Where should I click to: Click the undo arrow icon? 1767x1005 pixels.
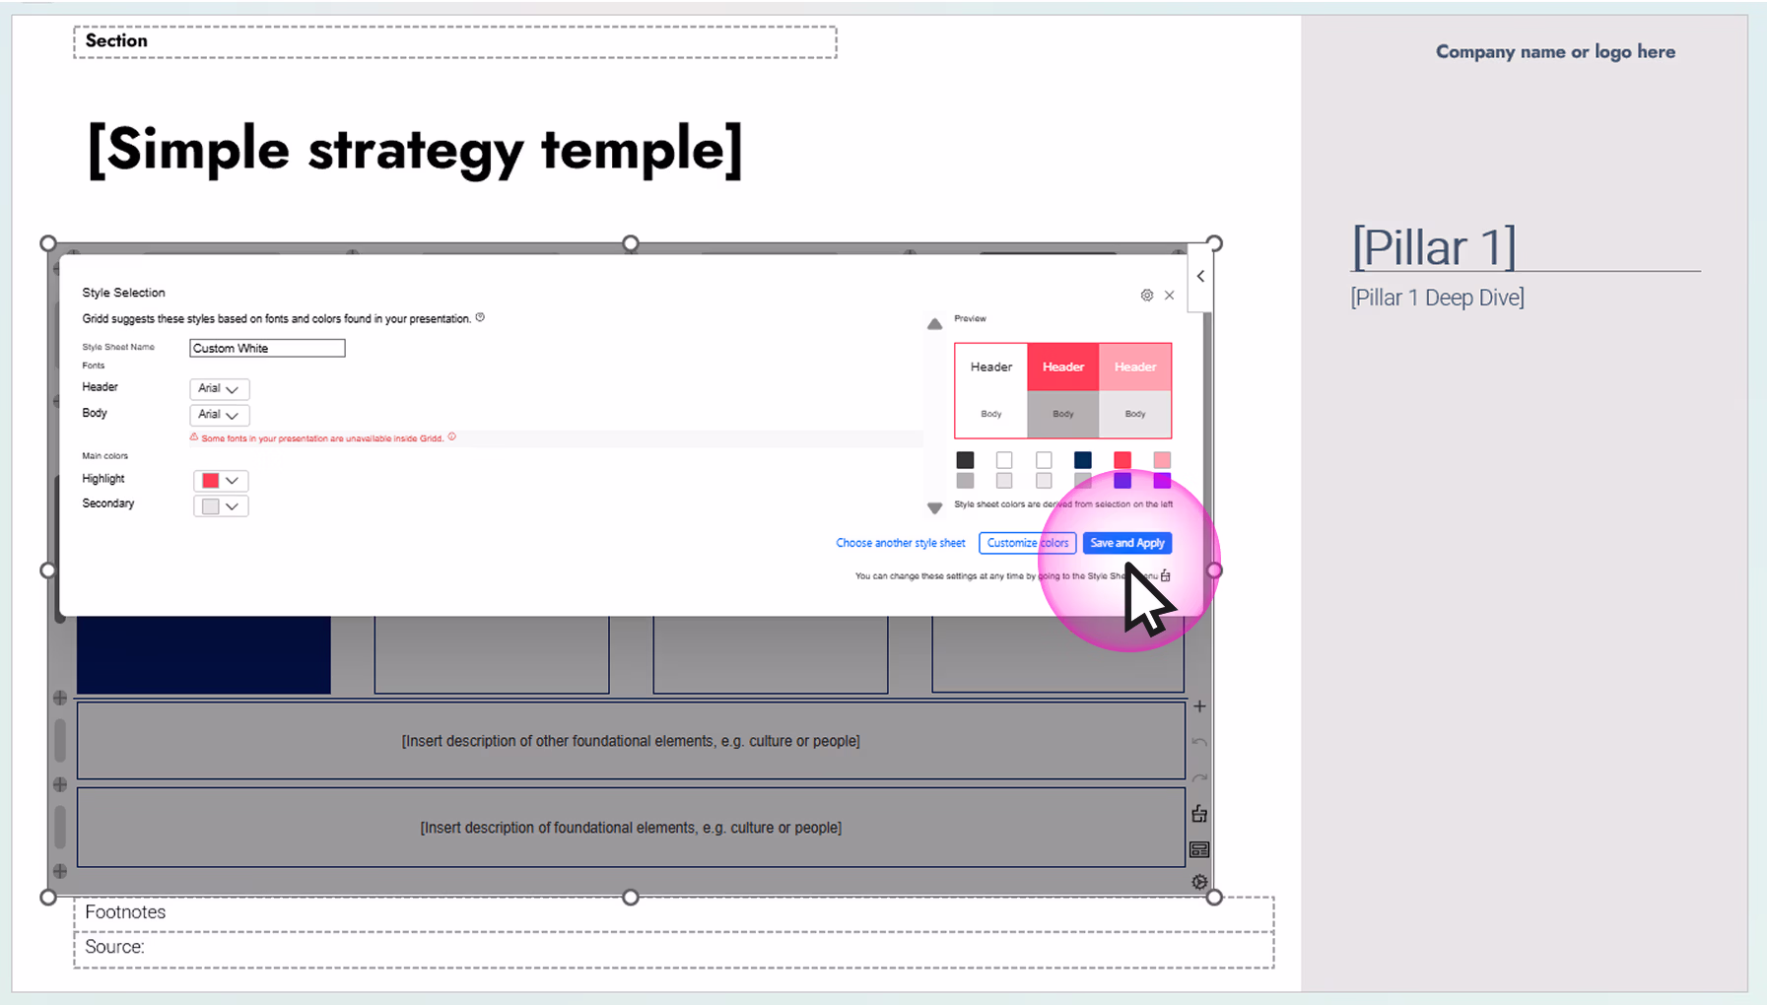pyautogui.click(x=1199, y=741)
